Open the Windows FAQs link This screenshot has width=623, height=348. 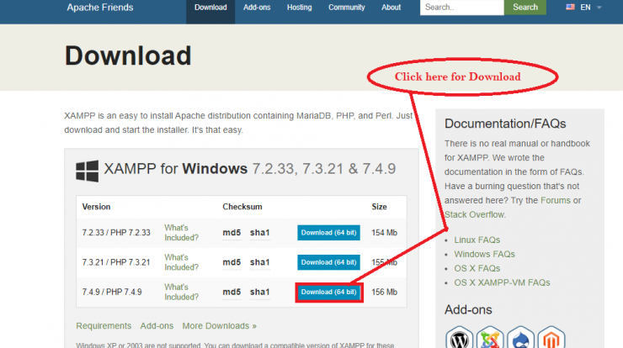click(x=484, y=255)
